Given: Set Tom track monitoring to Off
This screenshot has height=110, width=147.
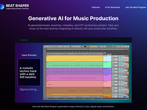Looking at the screenshot, I should pos(117,70).
